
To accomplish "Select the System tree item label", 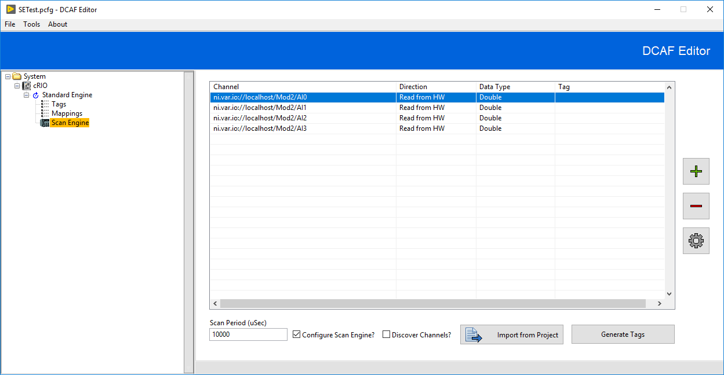I will [34, 76].
